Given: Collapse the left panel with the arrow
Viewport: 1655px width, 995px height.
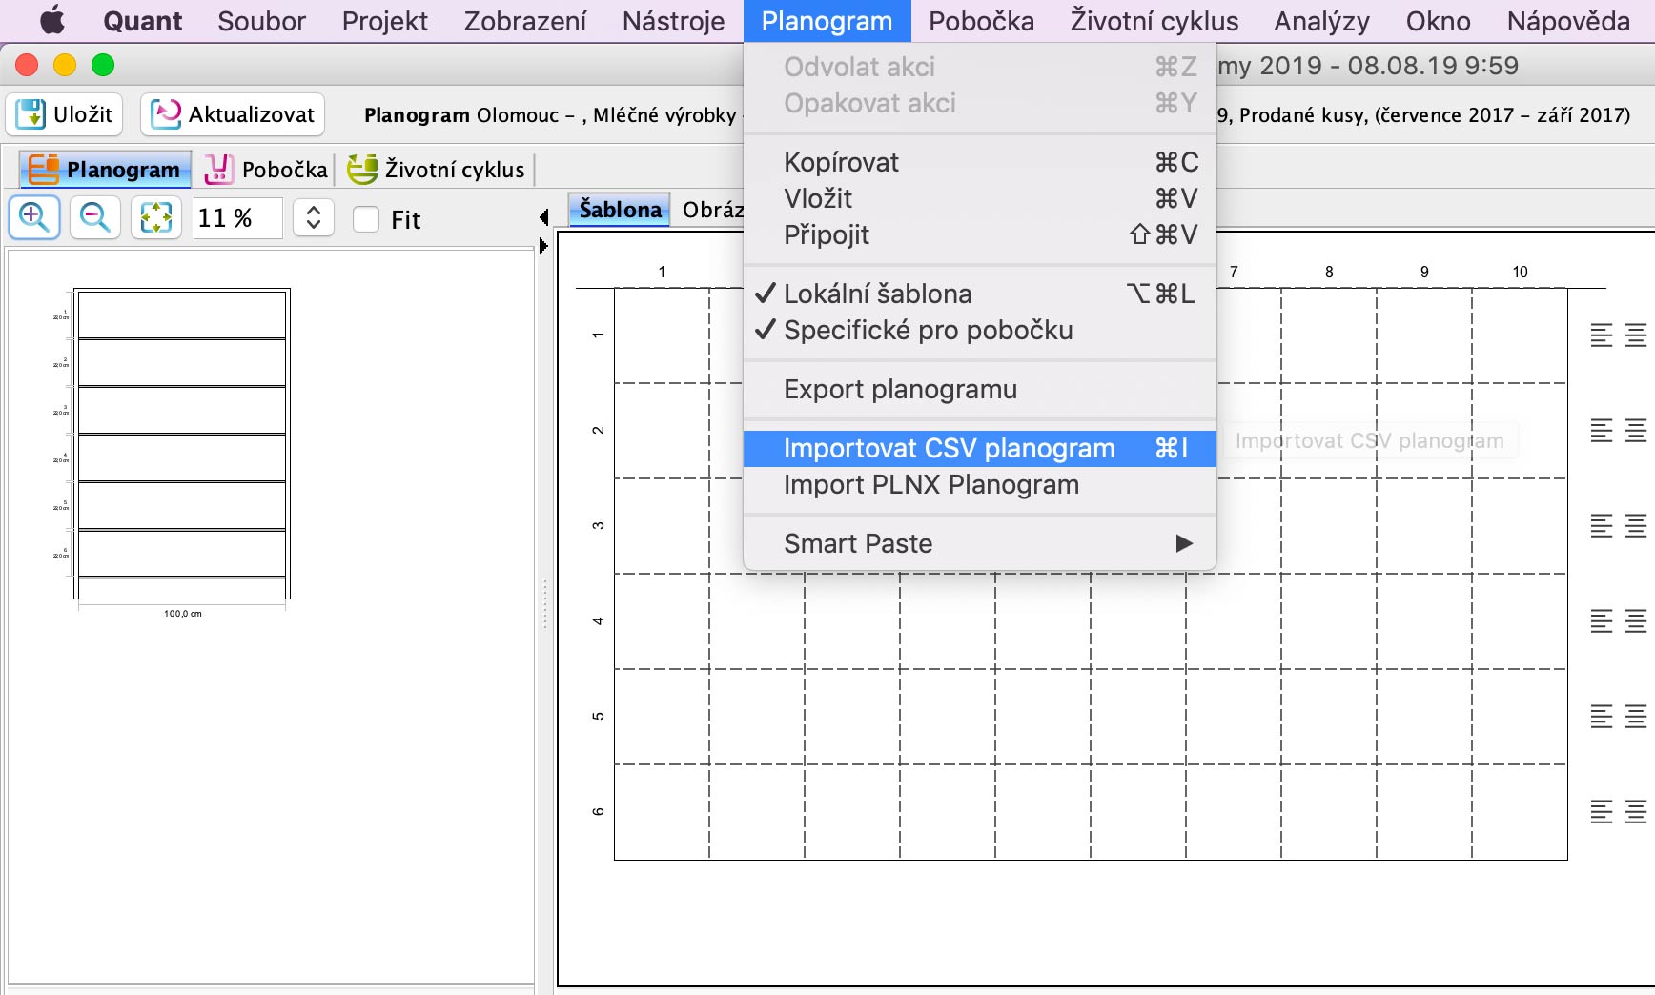Looking at the screenshot, I should (x=543, y=217).
